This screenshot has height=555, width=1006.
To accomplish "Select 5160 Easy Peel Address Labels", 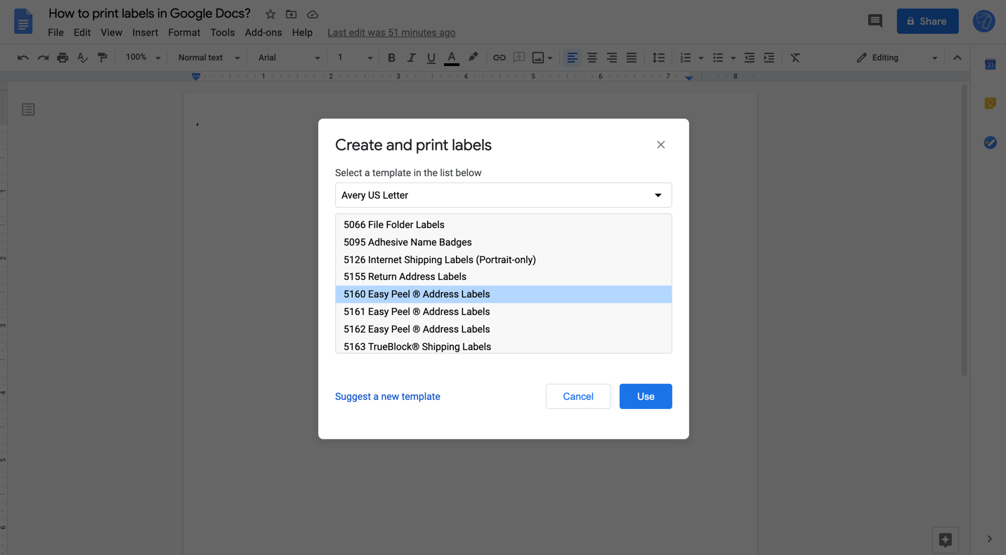I will pos(503,294).
